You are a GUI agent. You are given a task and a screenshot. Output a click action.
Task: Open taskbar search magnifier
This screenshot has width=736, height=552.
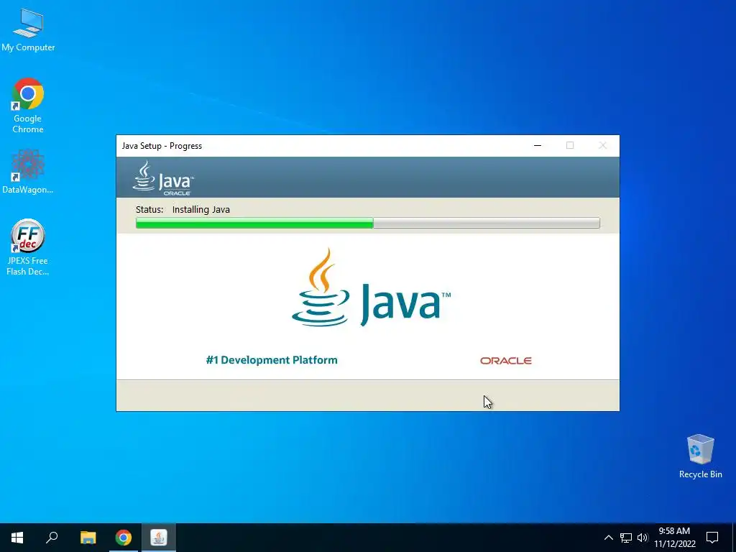point(52,538)
